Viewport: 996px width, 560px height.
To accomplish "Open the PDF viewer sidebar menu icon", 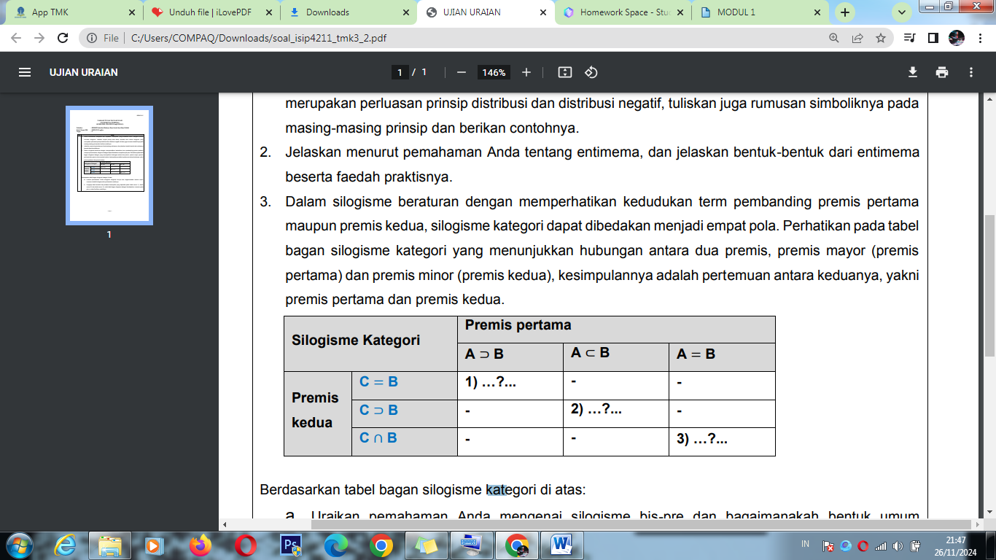I will 25,72.
